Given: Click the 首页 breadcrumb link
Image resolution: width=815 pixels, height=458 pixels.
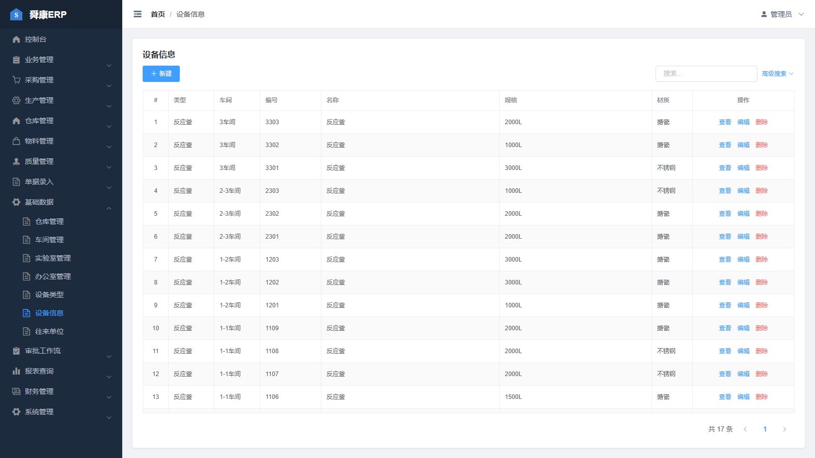Looking at the screenshot, I should (x=158, y=14).
